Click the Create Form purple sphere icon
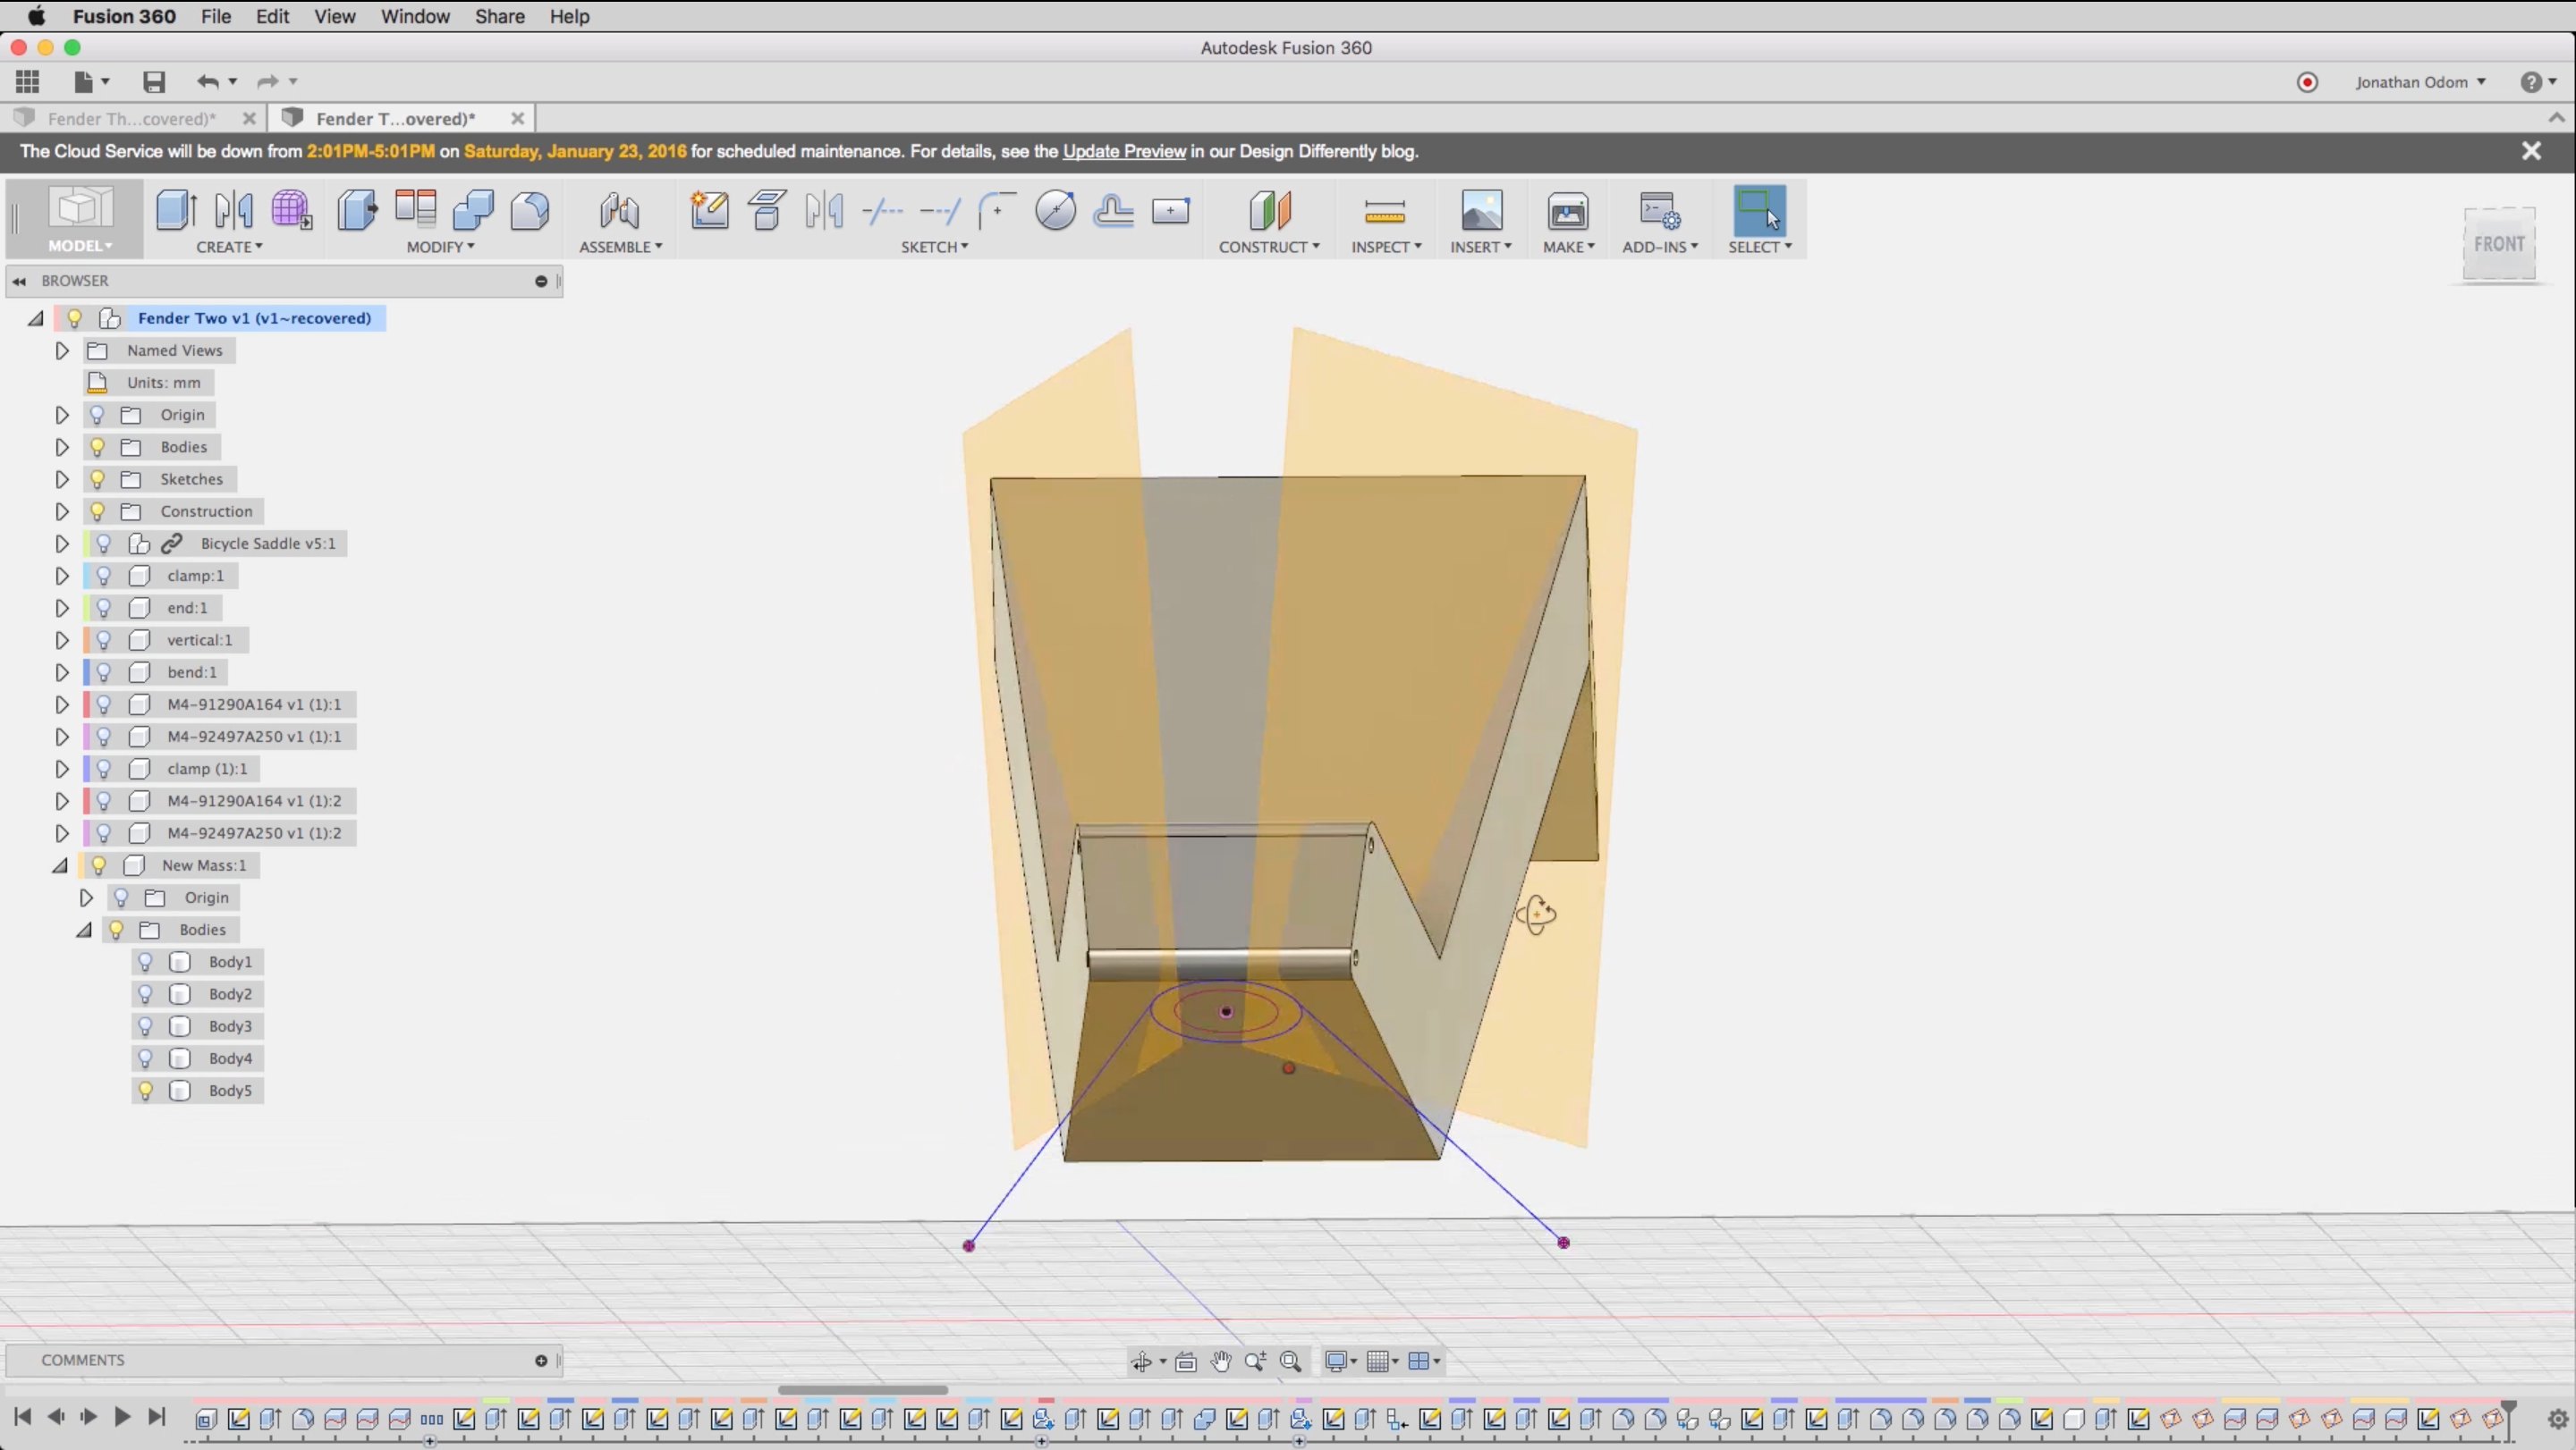This screenshot has height=1450, width=2576. (291, 211)
